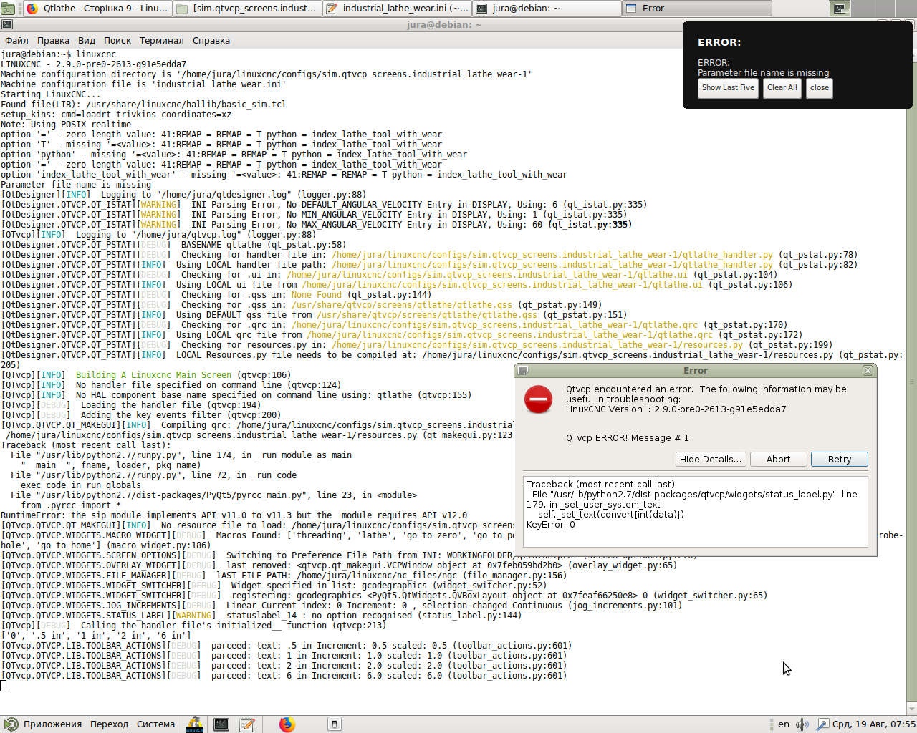The width and height of the screenshot is (917, 733).
Task: Open the Вид menu
Action: point(87,41)
